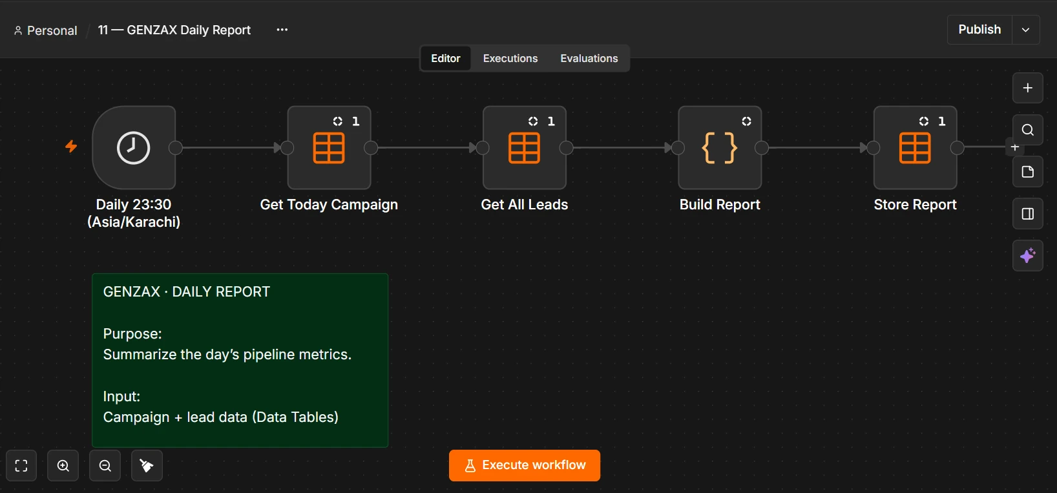Viewport: 1057px width, 493px height.
Task: Click the output connector of Build Report
Action: pyautogui.click(x=762, y=148)
